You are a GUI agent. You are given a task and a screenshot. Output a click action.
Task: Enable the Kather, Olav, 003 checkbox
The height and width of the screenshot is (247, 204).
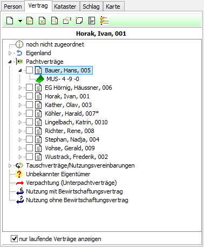pyautogui.click(x=29, y=105)
